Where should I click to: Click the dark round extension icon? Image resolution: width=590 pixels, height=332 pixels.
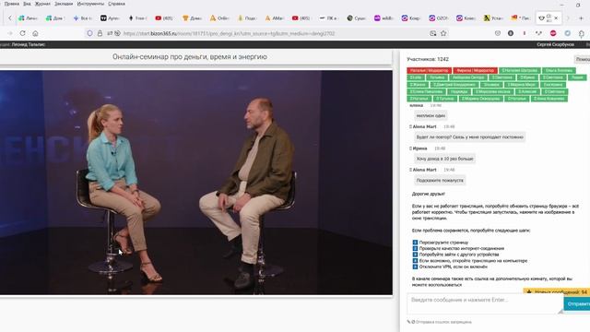pyautogui.click(x=511, y=33)
